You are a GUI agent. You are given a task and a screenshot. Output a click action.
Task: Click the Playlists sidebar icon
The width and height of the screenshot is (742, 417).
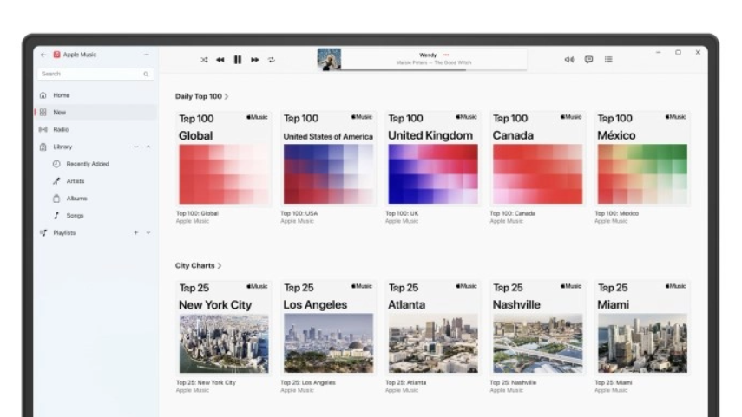43,232
